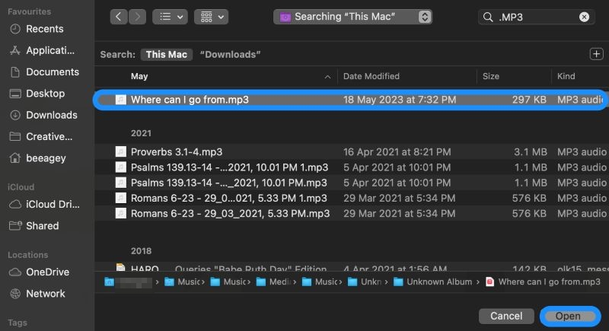Click the 3.1 MB size cell

pyautogui.click(x=530, y=151)
